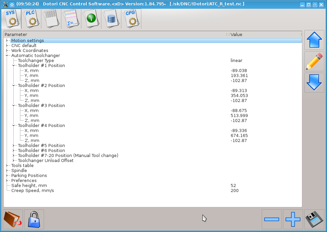Viewport: 327px width, 232px height.
Task: Select Toolholder #3 Y value 513.999
Action: pyautogui.click(x=239, y=116)
